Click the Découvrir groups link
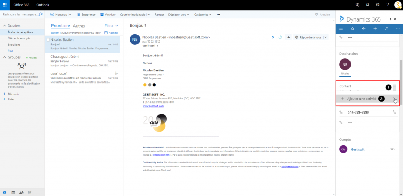The image size is (403, 196). [13, 94]
